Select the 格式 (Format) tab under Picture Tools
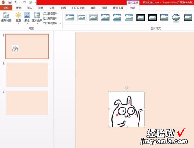Screen dimensions: 194x148 coord(133,8)
